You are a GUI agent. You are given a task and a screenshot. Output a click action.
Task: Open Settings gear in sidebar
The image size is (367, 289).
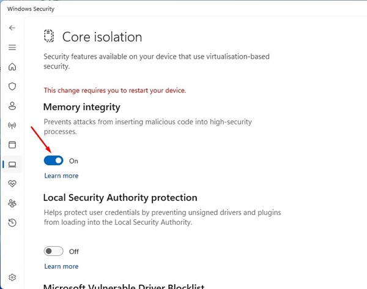click(12, 278)
